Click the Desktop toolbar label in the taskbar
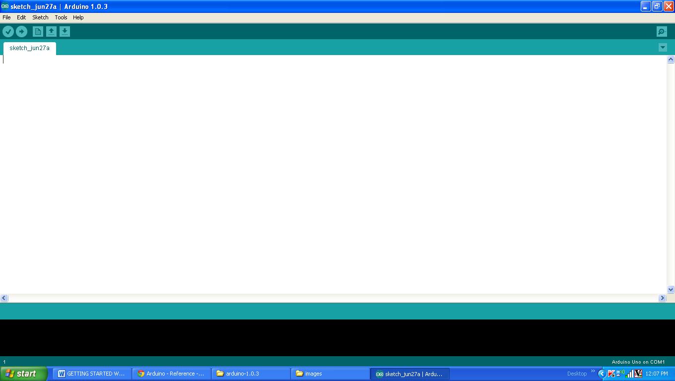 point(577,374)
